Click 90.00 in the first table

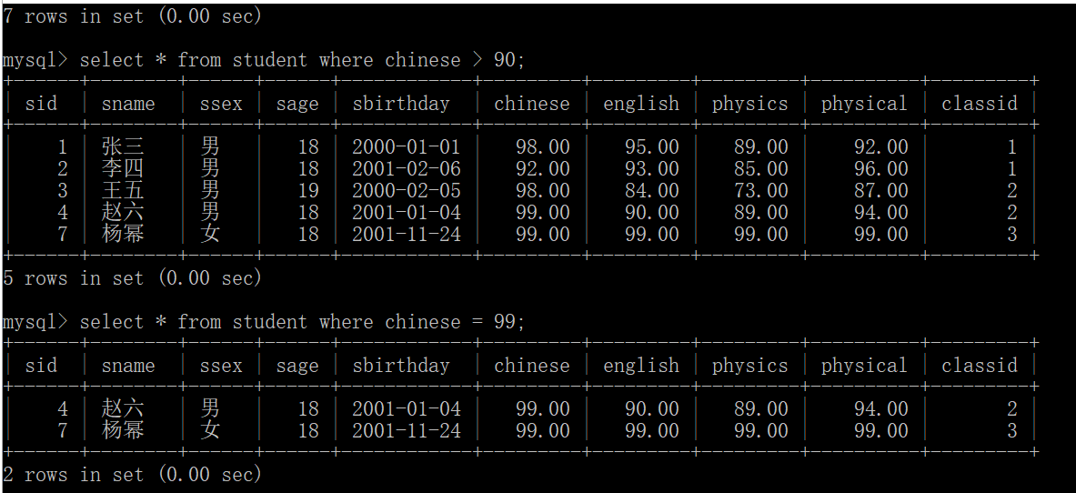pos(651,212)
